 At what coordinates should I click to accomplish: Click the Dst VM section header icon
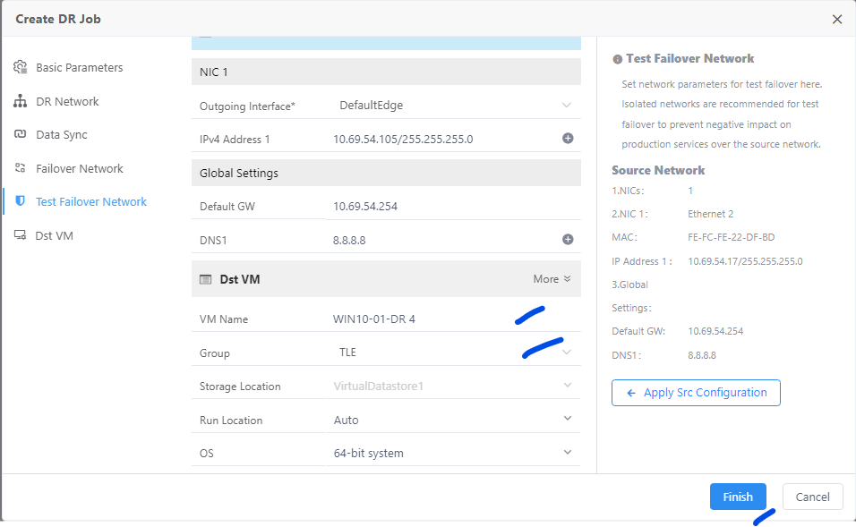[205, 279]
